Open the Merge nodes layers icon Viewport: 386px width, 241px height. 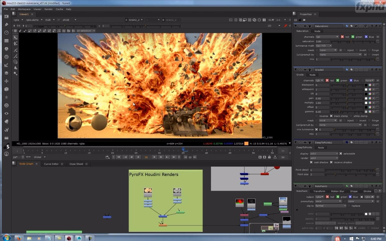pos(7,73)
